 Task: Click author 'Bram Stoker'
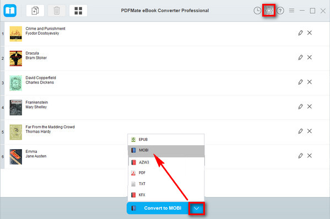(x=36, y=58)
